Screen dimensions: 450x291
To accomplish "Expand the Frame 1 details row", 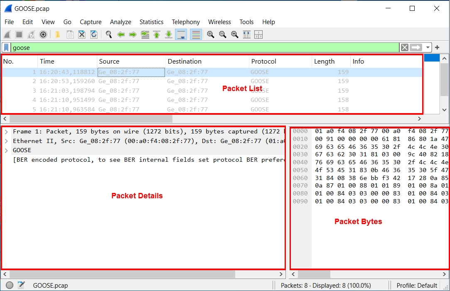I will (x=7, y=131).
